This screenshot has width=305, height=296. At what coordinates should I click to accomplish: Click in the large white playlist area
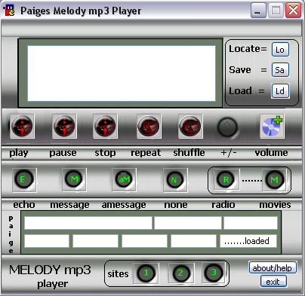(122, 73)
